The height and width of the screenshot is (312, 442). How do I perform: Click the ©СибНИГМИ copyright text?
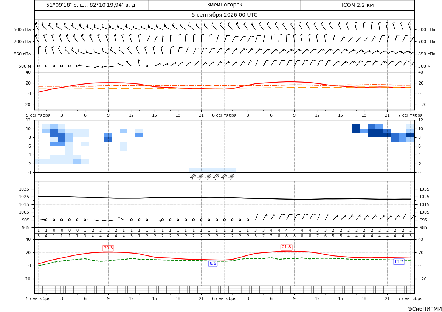click(425, 309)
